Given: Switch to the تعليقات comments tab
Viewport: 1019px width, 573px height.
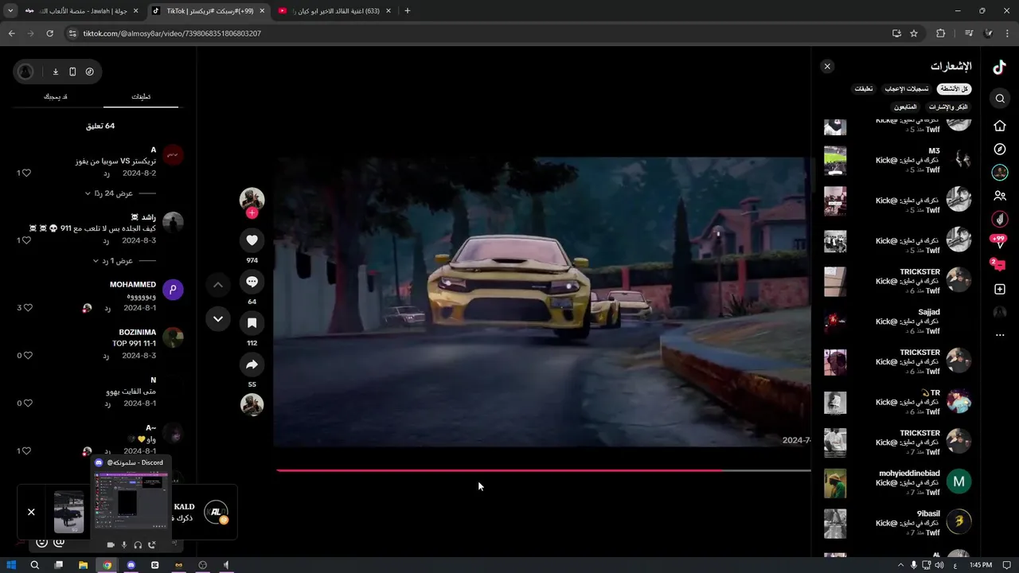Looking at the screenshot, I should pyautogui.click(x=141, y=96).
